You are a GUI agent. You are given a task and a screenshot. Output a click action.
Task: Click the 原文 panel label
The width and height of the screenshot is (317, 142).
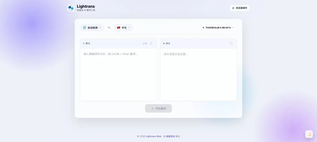coord(88,44)
